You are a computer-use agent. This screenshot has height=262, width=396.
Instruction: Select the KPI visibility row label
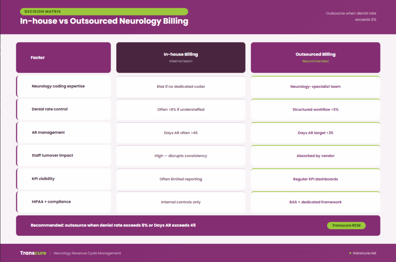[x=43, y=179]
